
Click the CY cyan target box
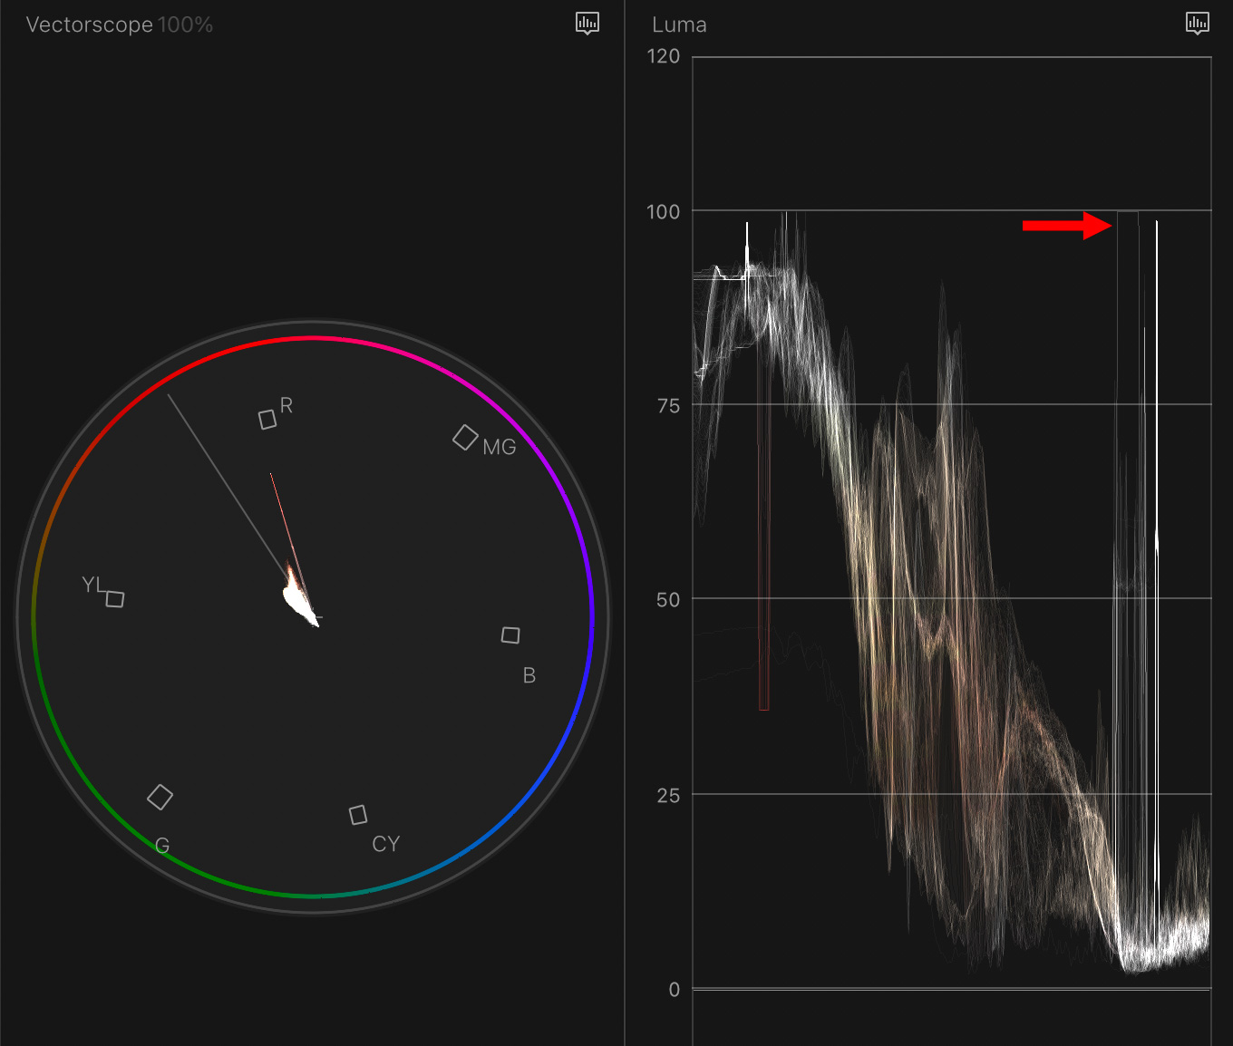coord(358,815)
